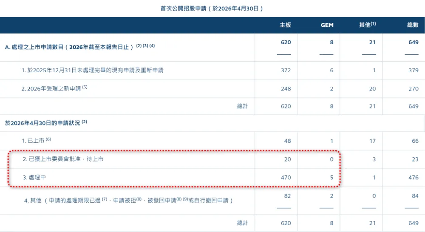Click label 4. 其他（申請的處理期限已過…）
This screenshot has width=425, height=232.
pos(128,200)
